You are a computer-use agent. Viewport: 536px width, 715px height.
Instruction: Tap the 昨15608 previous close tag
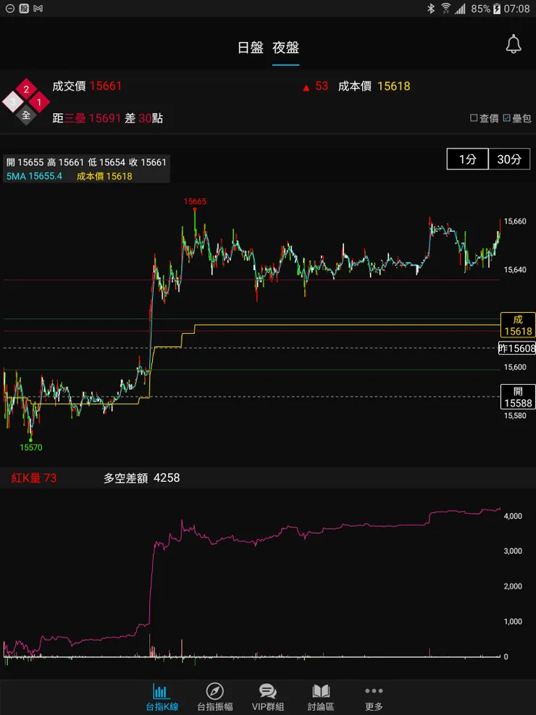(x=517, y=349)
